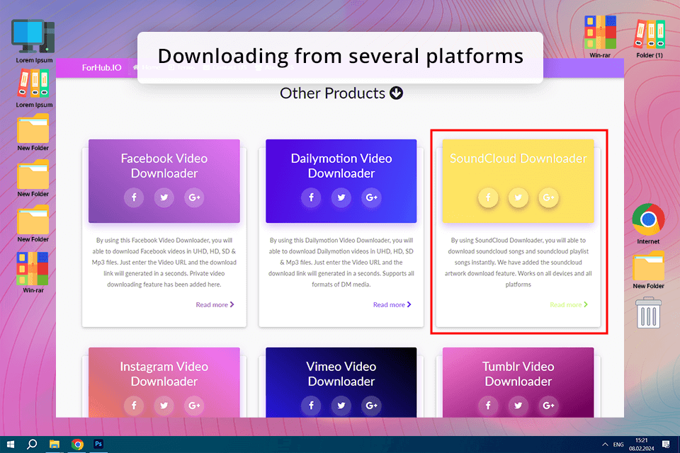Share Dailymotion Video Downloader via Twitter icon
The height and width of the screenshot is (453, 680).
point(341,197)
